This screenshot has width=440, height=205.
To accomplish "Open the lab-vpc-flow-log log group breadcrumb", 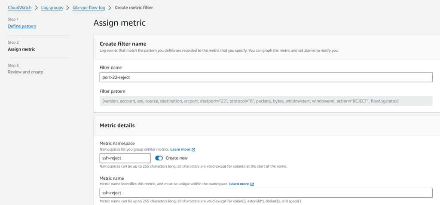I will click(89, 8).
